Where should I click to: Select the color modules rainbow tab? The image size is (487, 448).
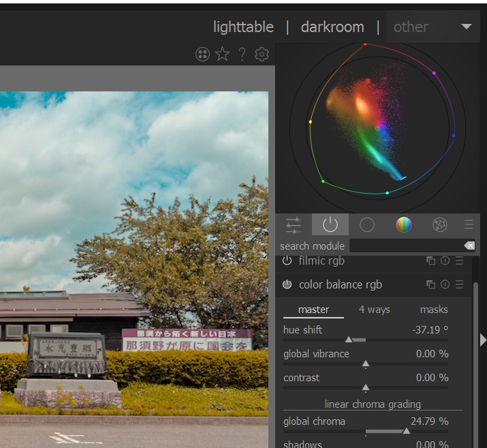404,224
